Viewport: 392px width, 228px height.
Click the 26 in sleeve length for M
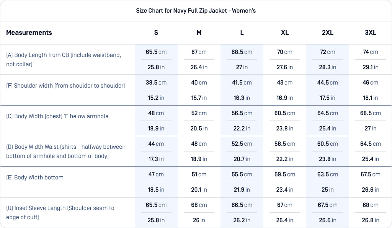click(x=199, y=220)
